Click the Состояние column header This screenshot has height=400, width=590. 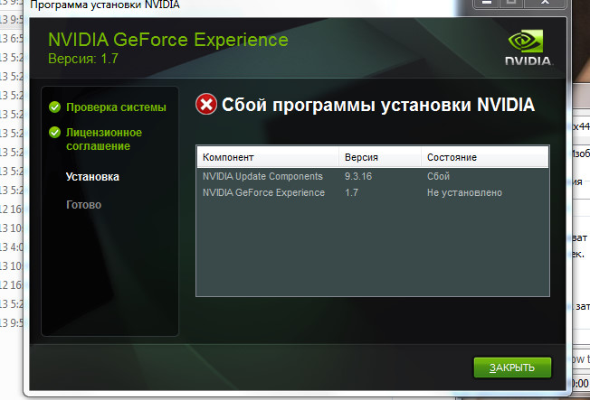[x=485, y=157]
